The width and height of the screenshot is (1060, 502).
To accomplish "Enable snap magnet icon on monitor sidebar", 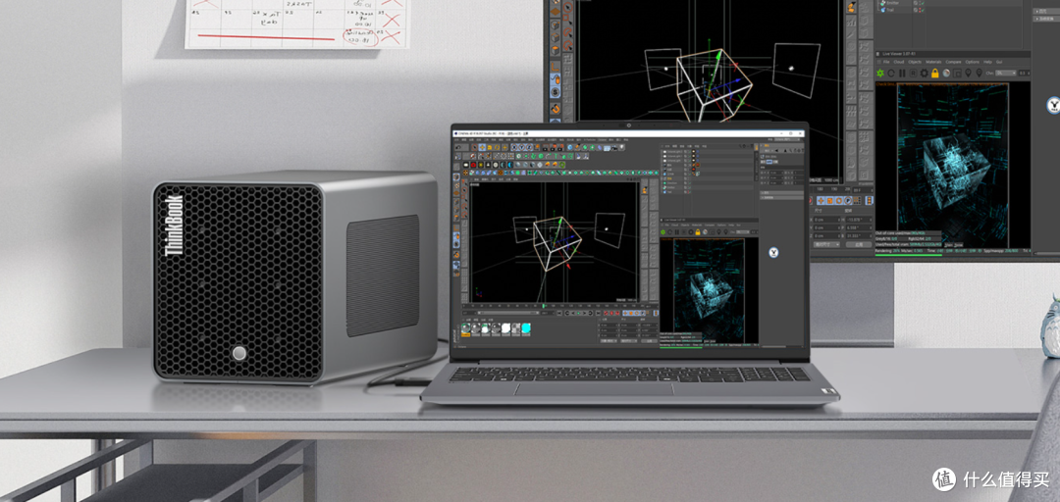I will point(555,109).
